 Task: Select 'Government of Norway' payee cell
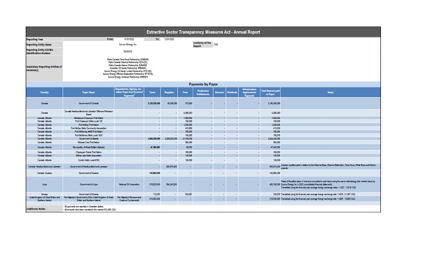[89, 194]
